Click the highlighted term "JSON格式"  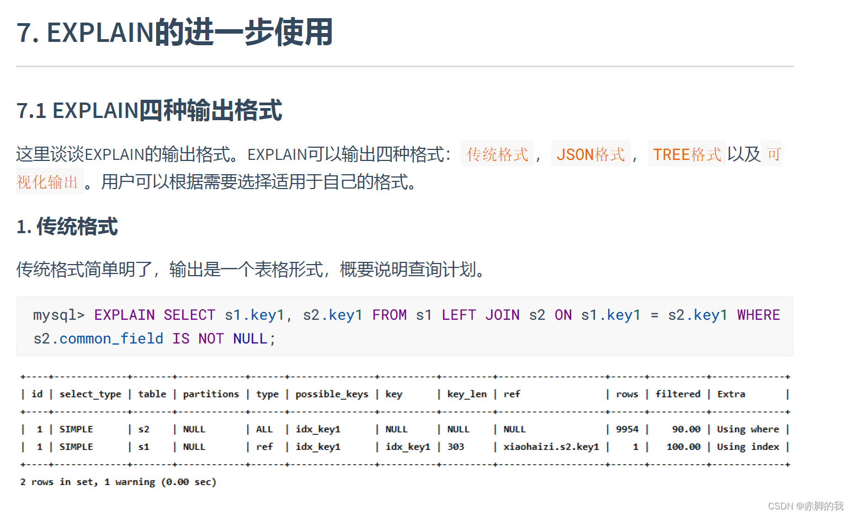pyautogui.click(x=590, y=154)
